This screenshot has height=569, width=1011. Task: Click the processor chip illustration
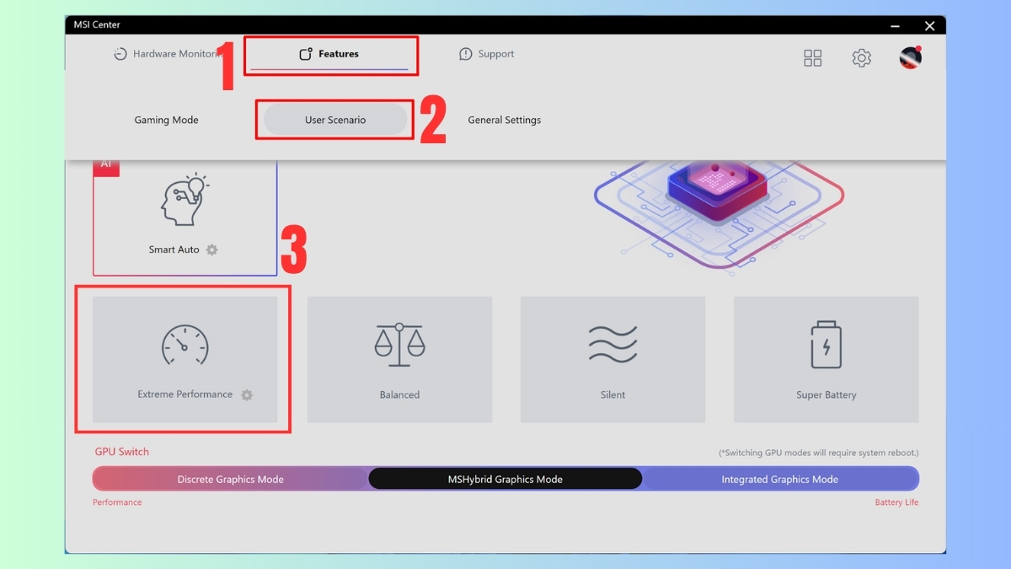[718, 194]
